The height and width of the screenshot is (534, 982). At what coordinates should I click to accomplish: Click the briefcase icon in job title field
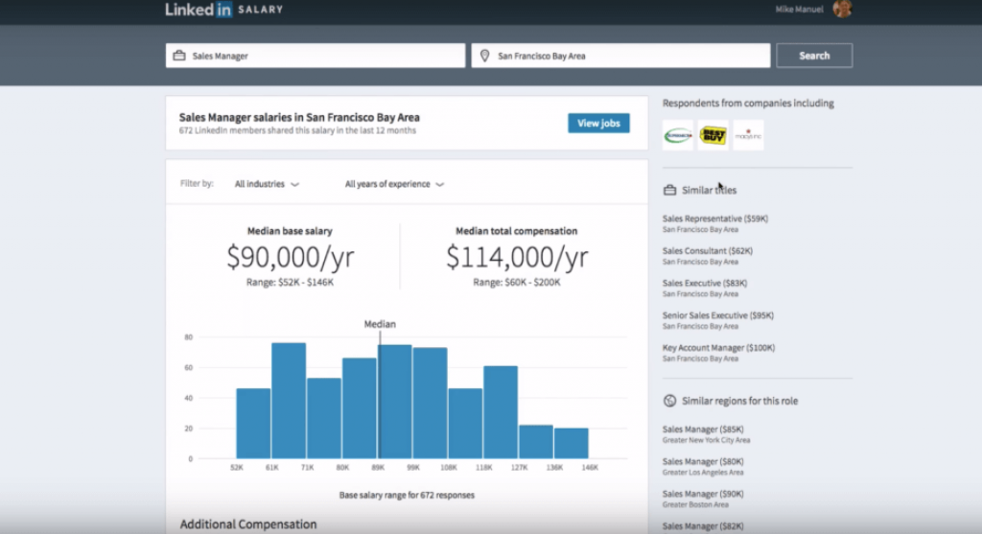(179, 56)
